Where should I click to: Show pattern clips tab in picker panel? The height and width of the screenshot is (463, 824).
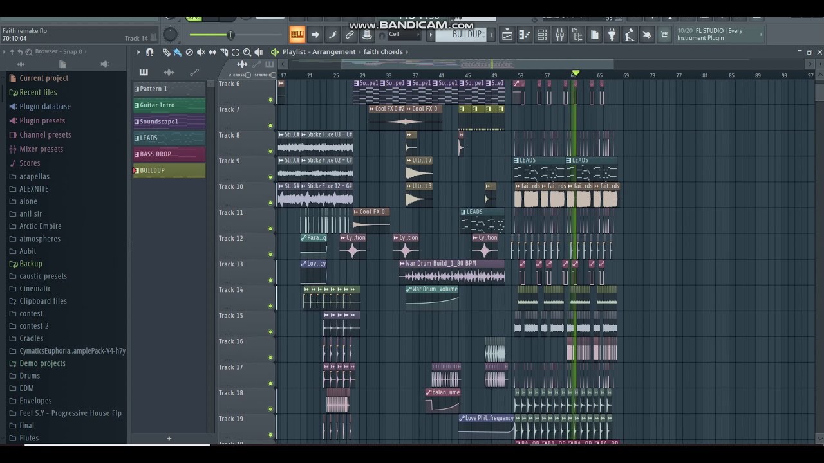point(143,72)
